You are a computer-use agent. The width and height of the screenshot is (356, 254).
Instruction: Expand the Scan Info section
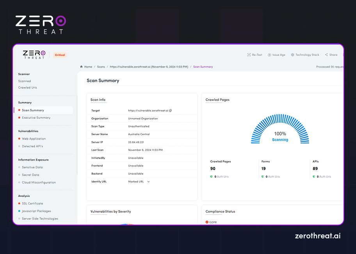pos(98,100)
